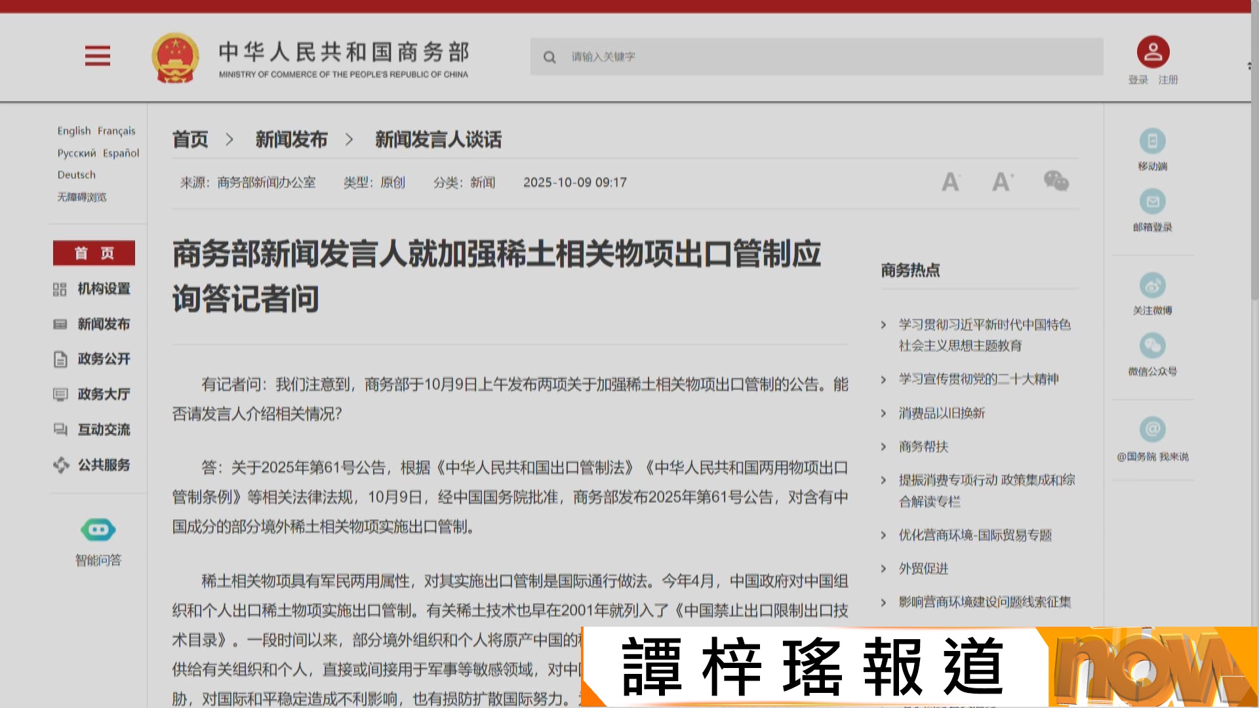Screen dimensions: 1259x708
Task: Open the hamburger navigation menu
Action: (97, 57)
